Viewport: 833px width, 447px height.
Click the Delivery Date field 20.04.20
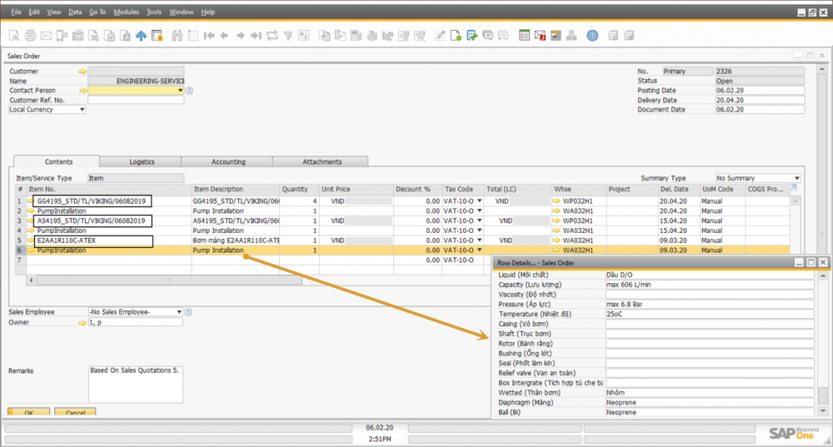pyautogui.click(x=760, y=100)
